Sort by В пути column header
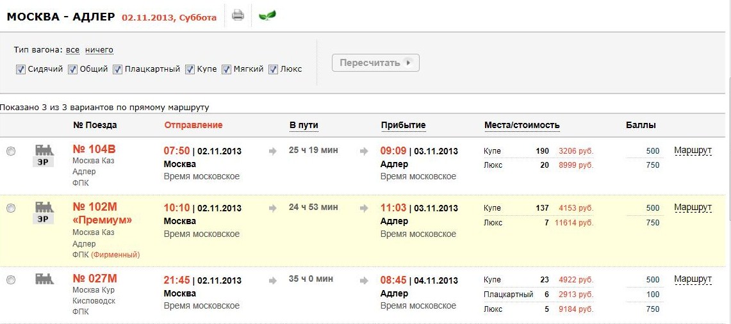This screenshot has width=731, height=324. coord(304,125)
